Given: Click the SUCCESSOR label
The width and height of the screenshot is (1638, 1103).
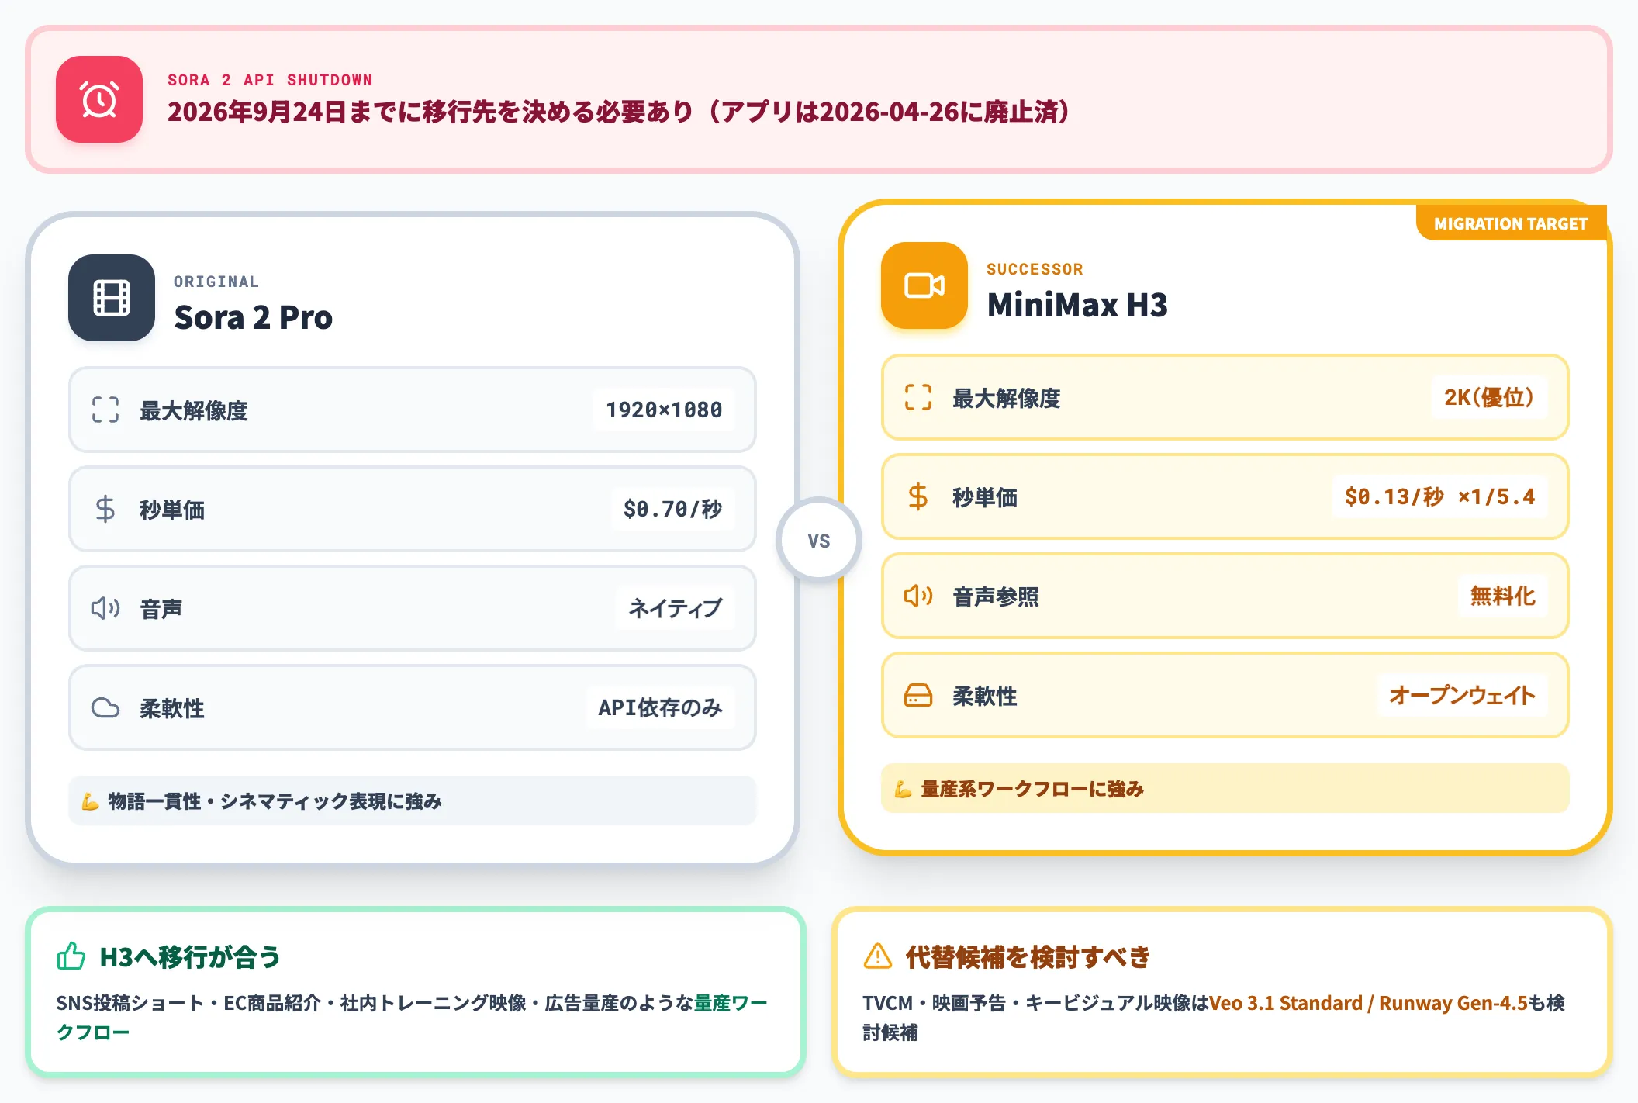Looking at the screenshot, I should coord(1035,269).
